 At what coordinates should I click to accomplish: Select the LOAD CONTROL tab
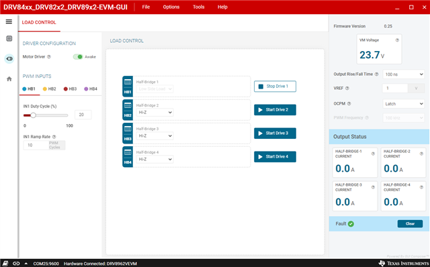[x=39, y=22]
